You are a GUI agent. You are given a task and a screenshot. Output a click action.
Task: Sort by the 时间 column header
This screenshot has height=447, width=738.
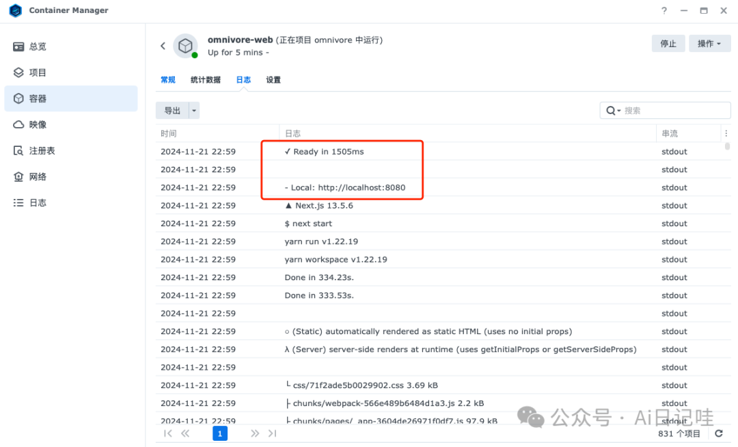click(217, 133)
